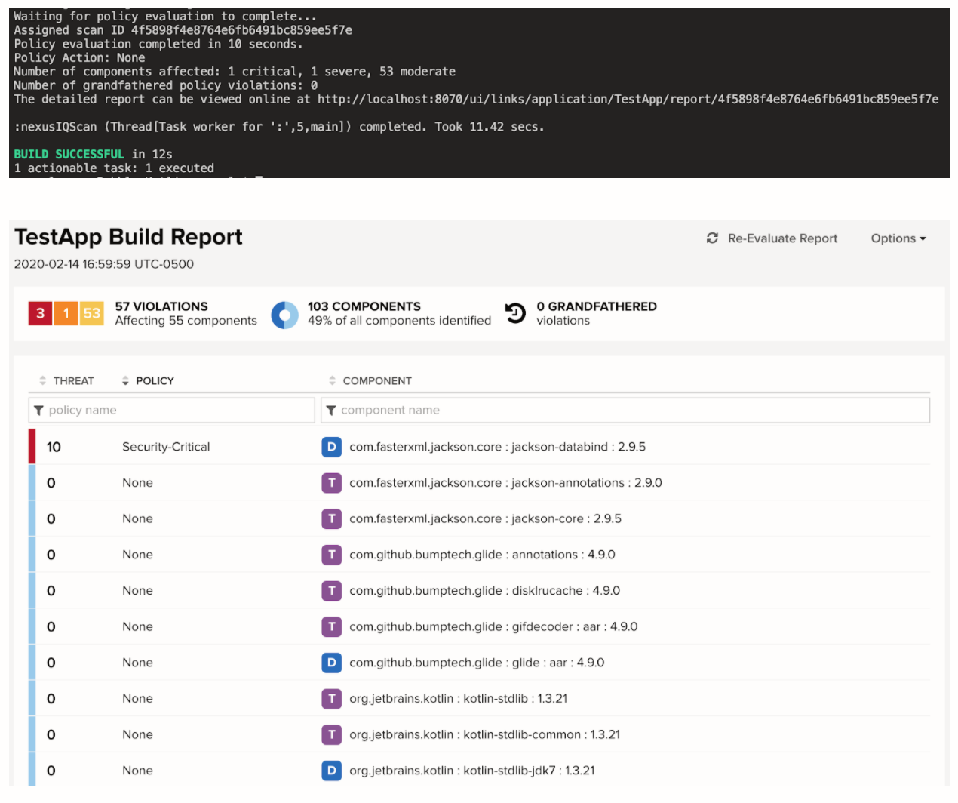Open the report URL in the terminal output
This screenshot has height=803, width=958.
coord(628,100)
